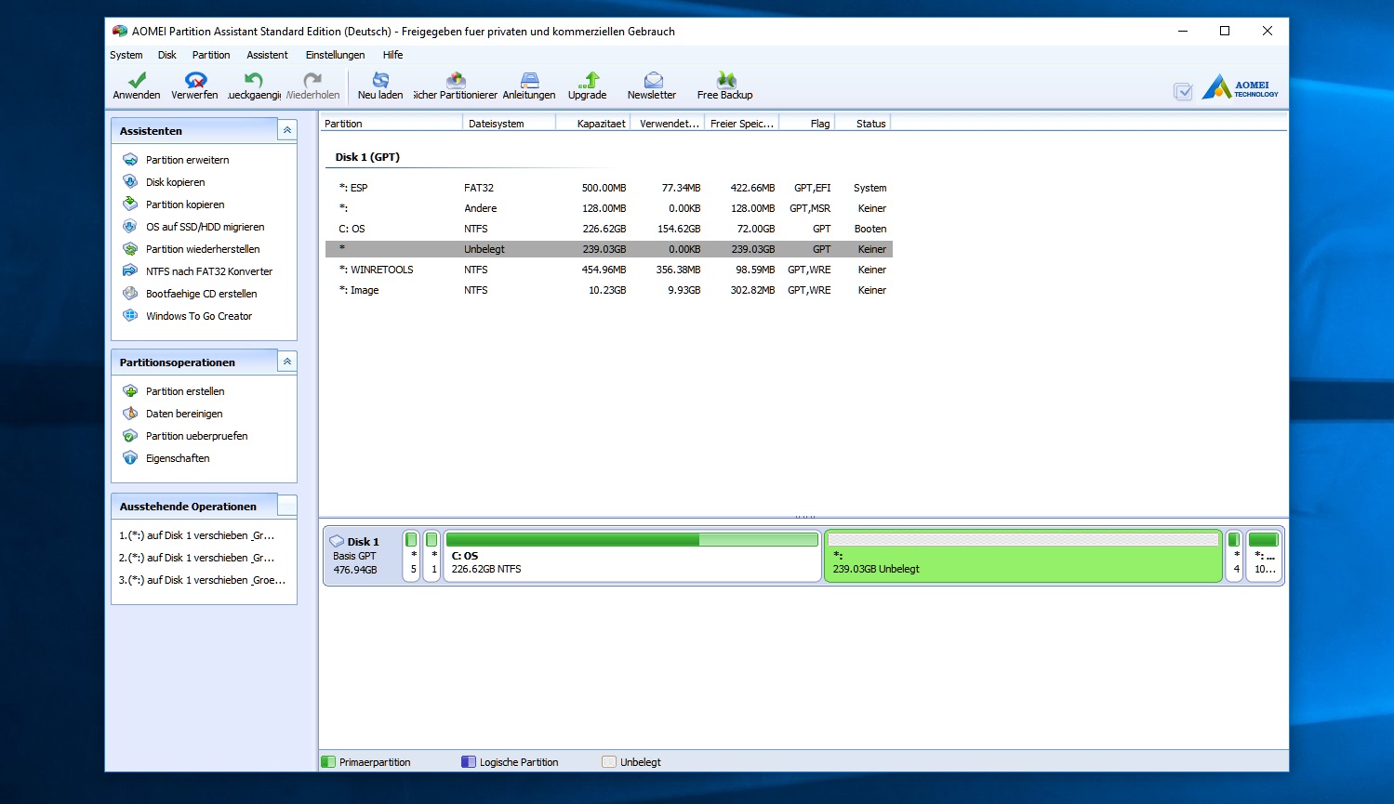The image size is (1394, 804).
Task: Open the Partition wiederherstellen wizard
Action: pyautogui.click(x=203, y=249)
